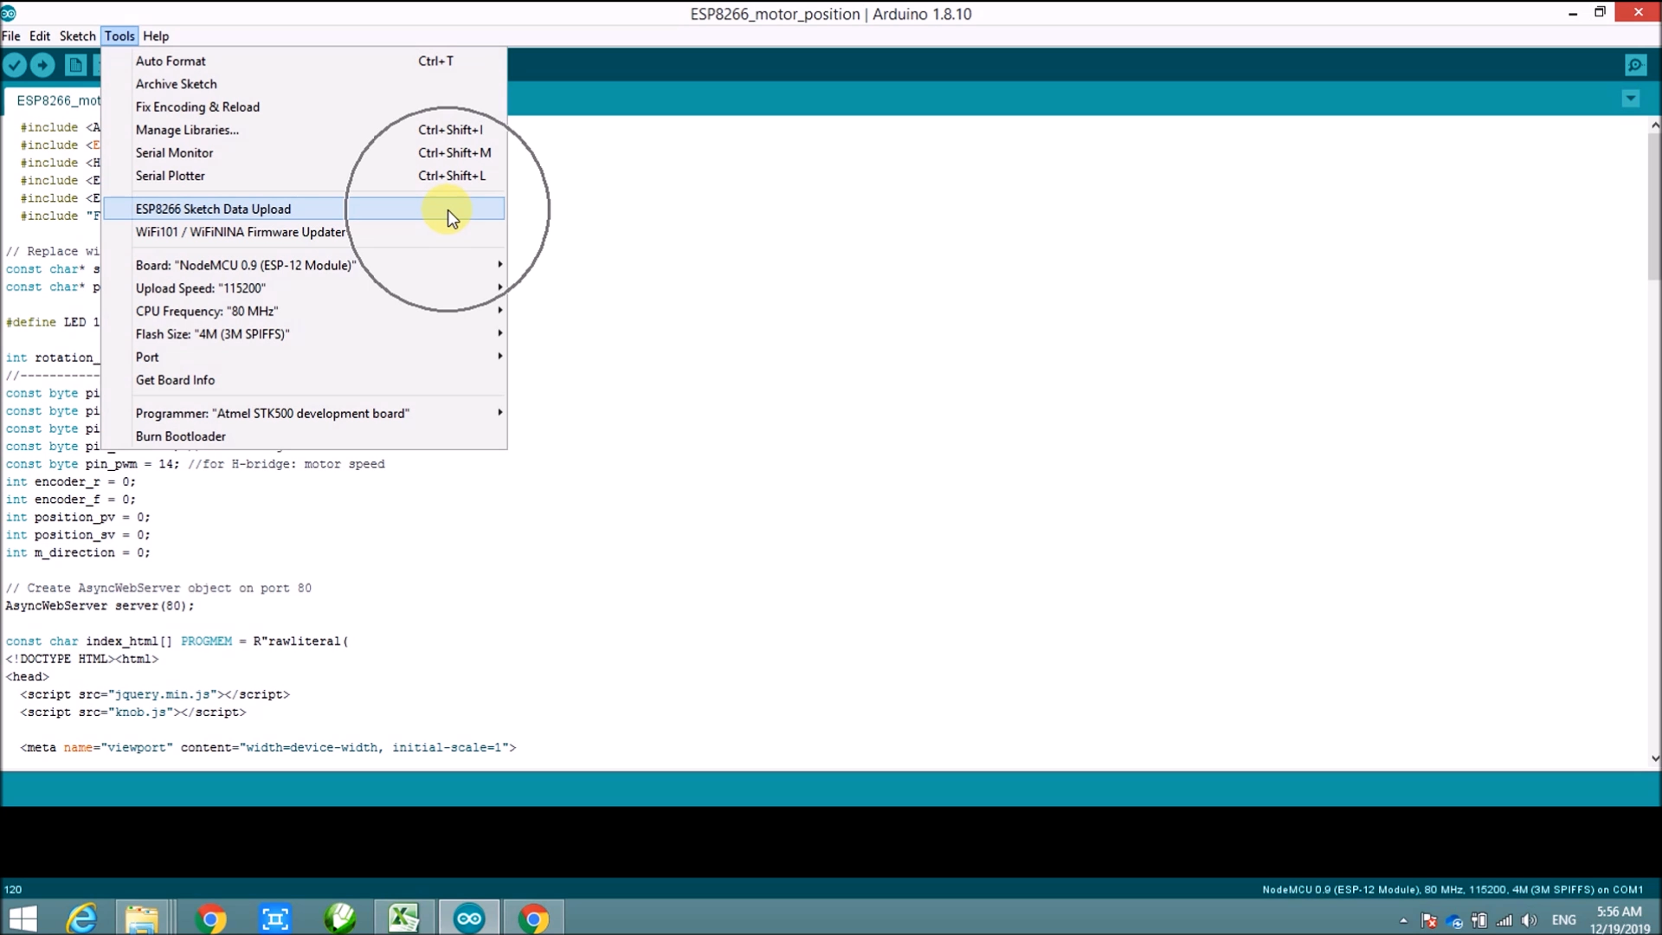Show hidden system tray icons arrow

coord(1403,921)
